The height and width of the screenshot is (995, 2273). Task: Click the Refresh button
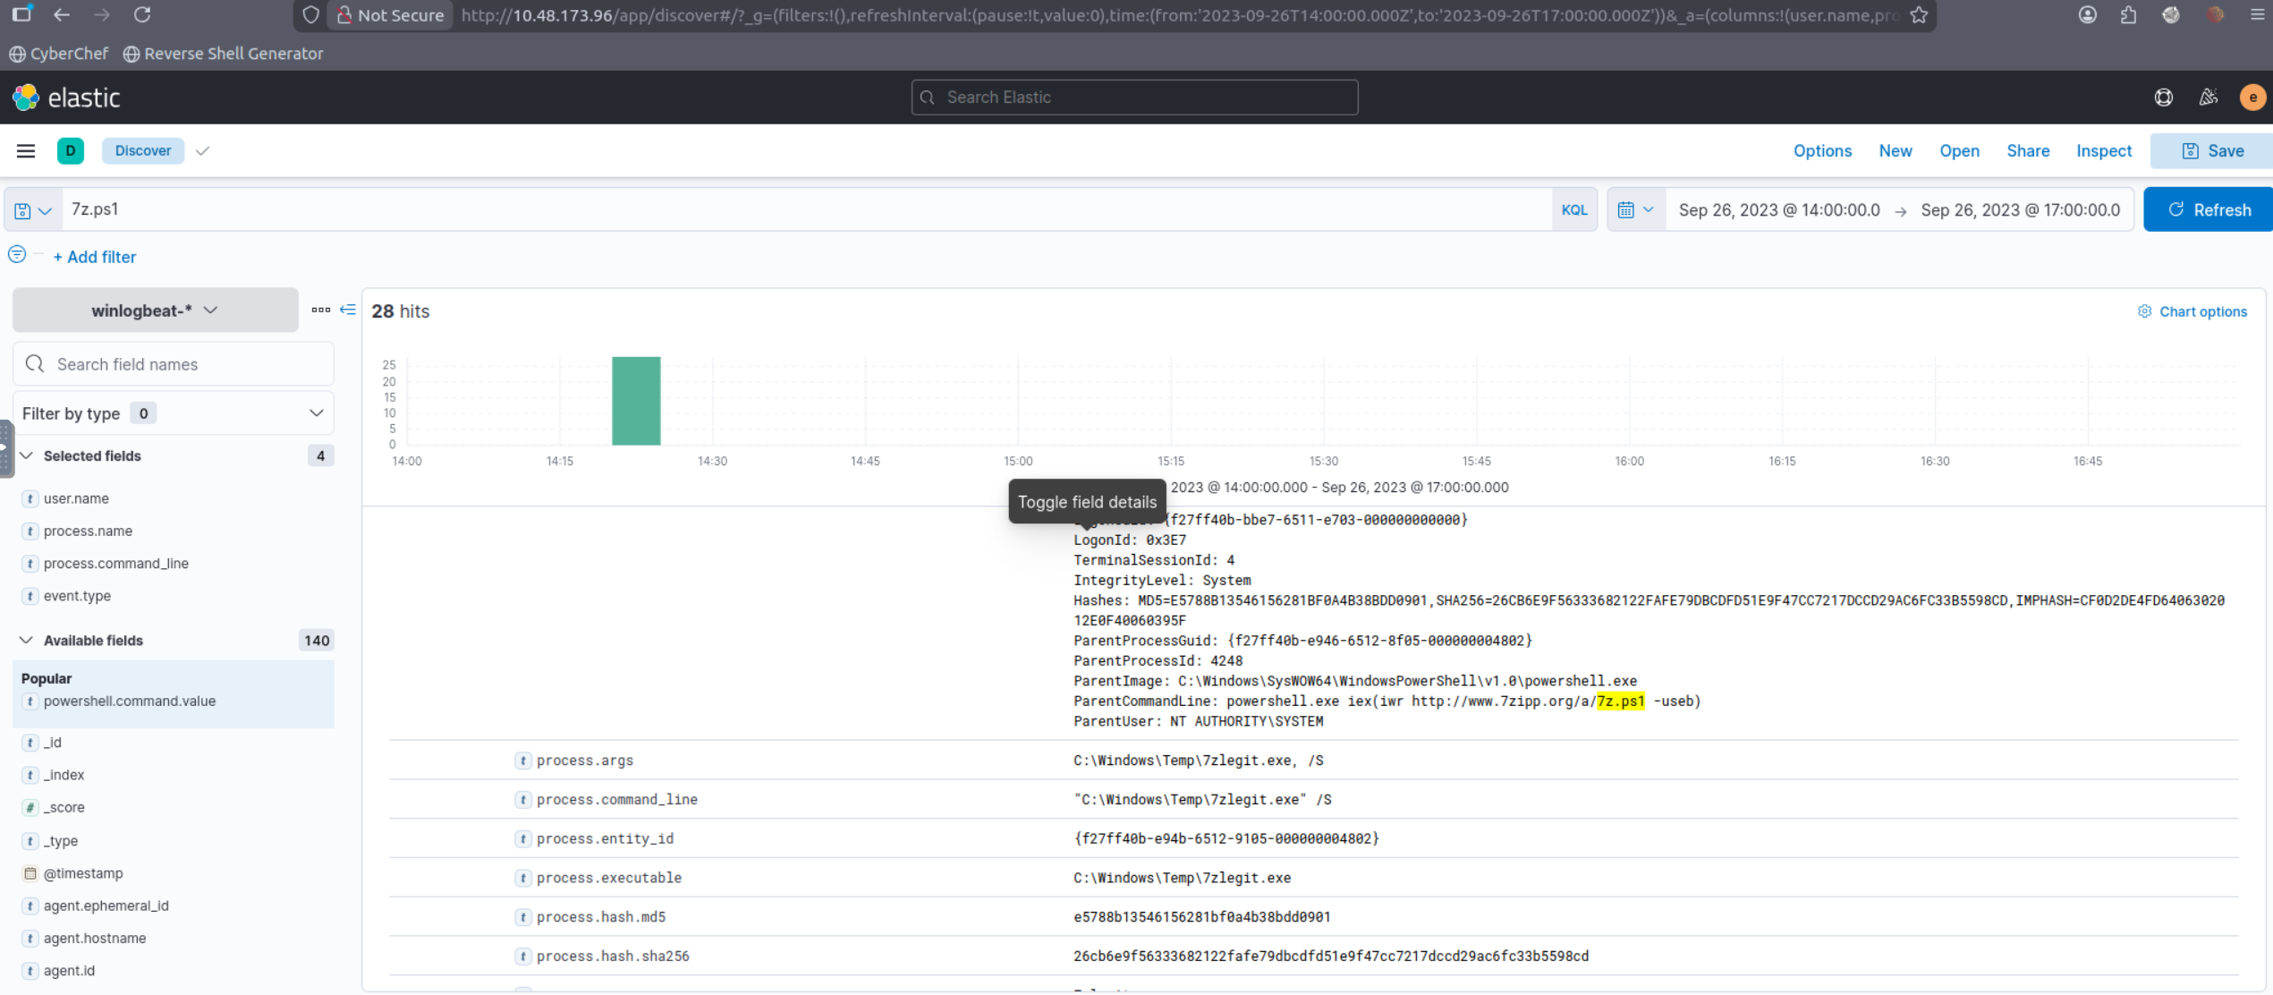2209,210
